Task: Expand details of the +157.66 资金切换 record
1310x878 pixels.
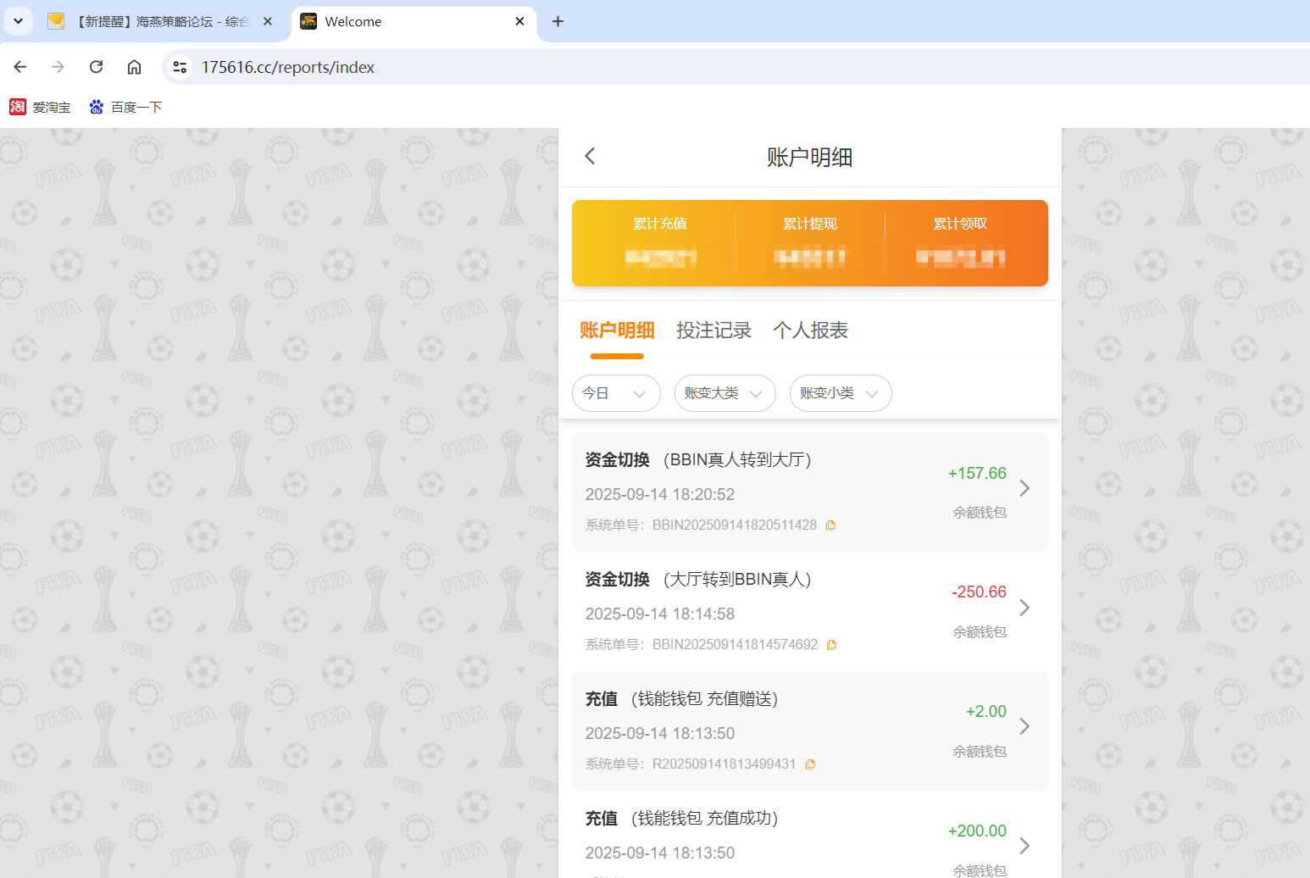Action: [x=1024, y=488]
